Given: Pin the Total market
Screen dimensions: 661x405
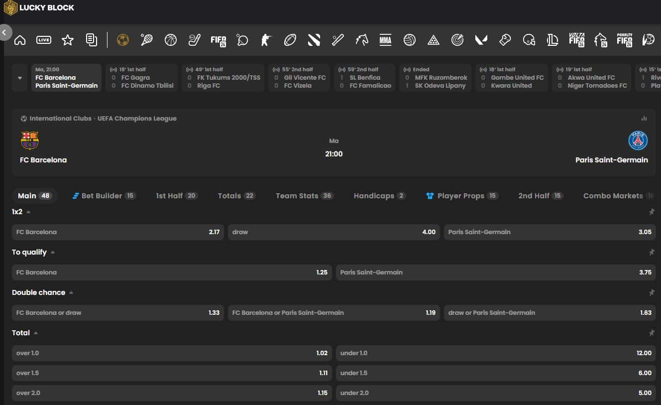Looking at the screenshot, I should pyautogui.click(x=652, y=333).
